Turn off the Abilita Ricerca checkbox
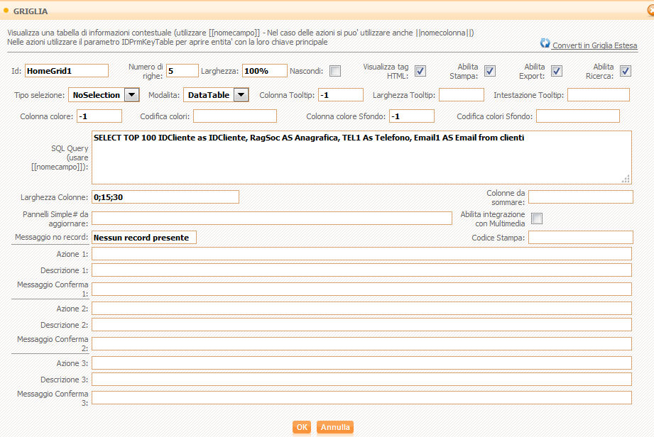 pos(625,71)
